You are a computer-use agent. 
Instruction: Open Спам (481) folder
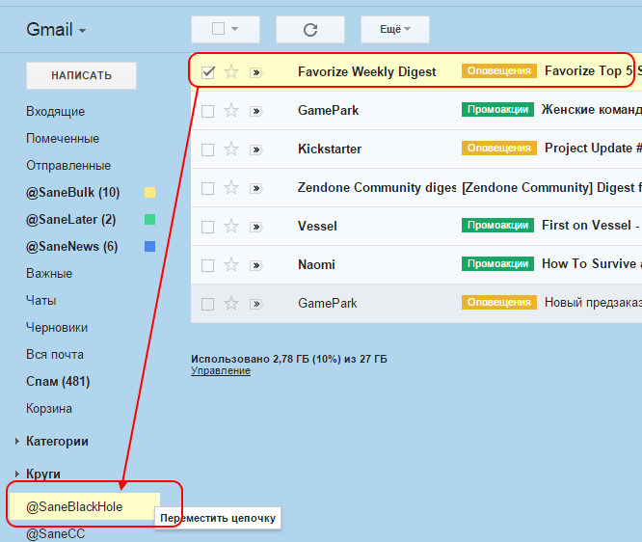click(x=58, y=382)
